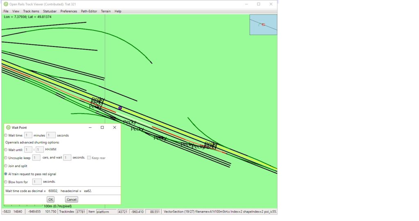
Task: Click the Open Rails app icon in title bar
Action: [x=5, y=4]
